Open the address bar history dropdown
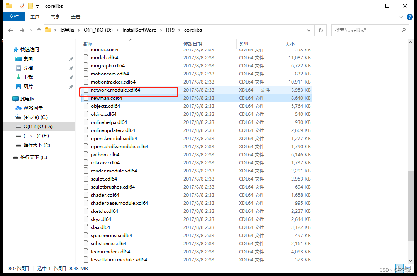 (309, 30)
